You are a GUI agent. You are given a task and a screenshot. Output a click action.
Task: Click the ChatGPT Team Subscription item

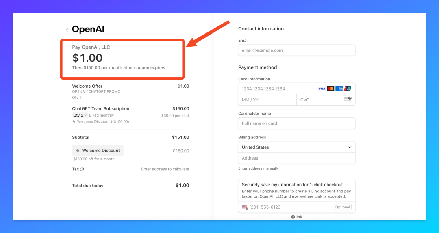pyautogui.click(x=101, y=108)
